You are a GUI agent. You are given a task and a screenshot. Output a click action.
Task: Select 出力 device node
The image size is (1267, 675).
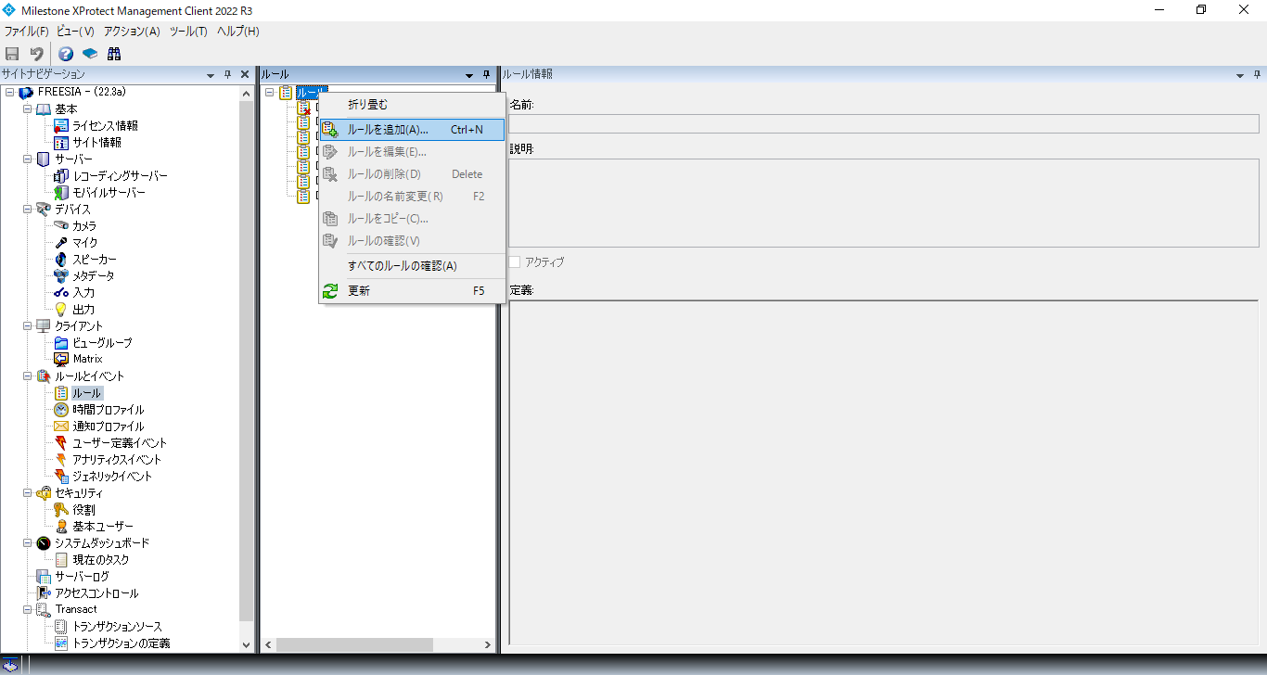pyautogui.click(x=83, y=310)
